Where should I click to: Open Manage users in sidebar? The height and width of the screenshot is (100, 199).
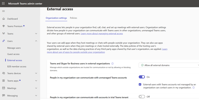pyautogui.click(x=14, y=48)
